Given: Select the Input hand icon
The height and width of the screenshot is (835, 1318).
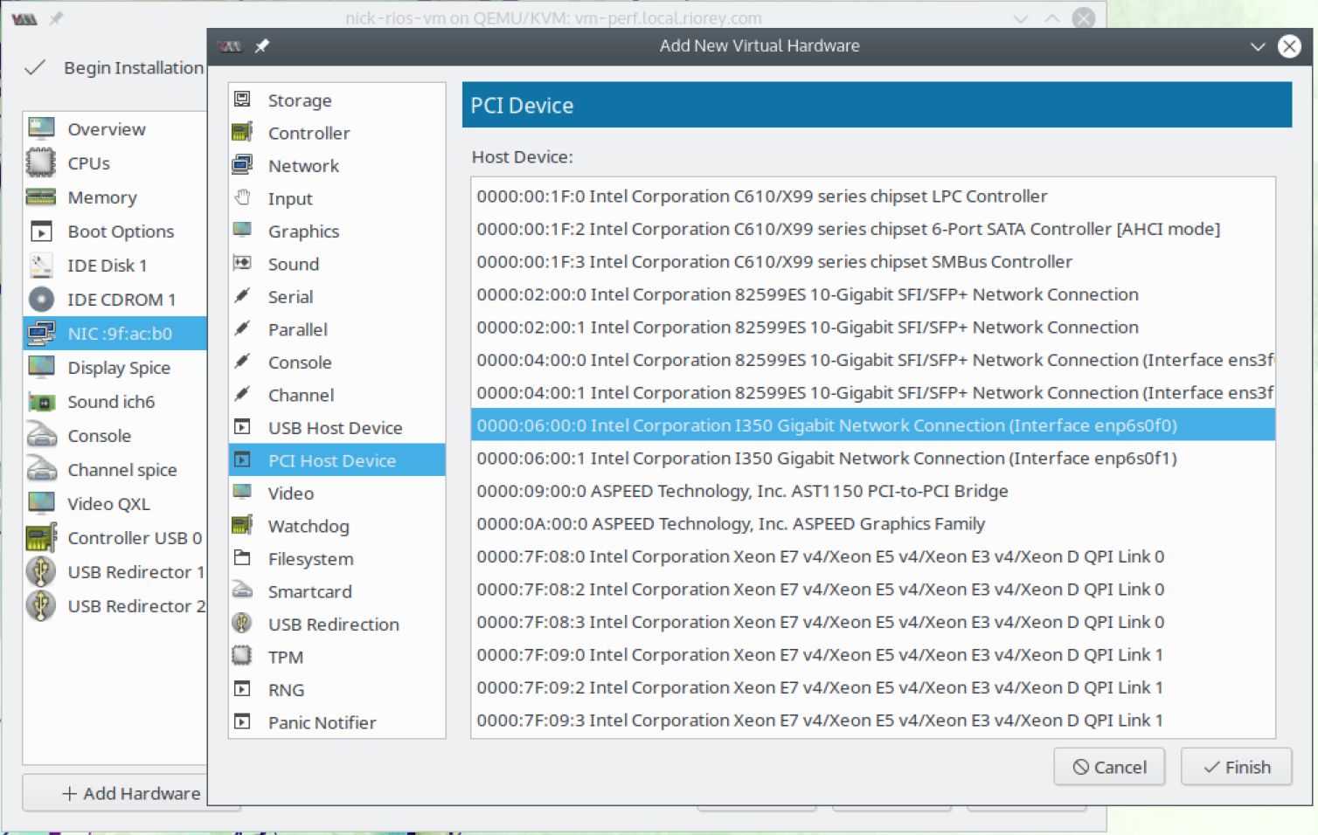Looking at the screenshot, I should (x=242, y=198).
